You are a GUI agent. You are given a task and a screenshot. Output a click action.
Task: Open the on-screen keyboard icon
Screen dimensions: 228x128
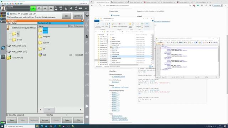pos(3,57)
